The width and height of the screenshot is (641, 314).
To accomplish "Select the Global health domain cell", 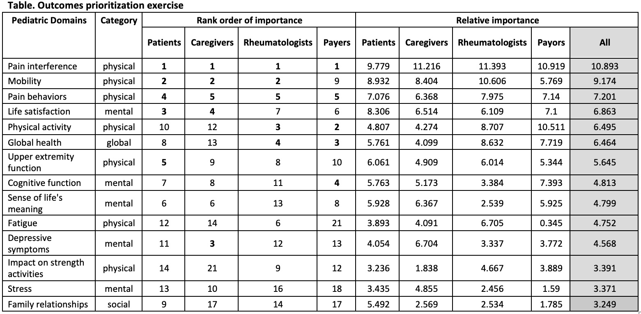I will pyautogui.click(x=34, y=142).
